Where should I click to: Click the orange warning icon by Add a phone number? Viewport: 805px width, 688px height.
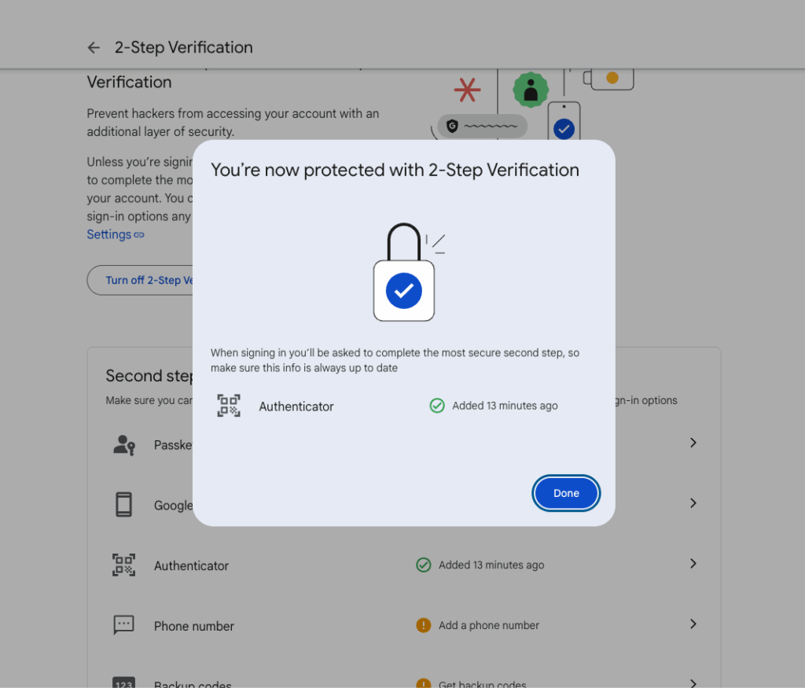pyautogui.click(x=424, y=625)
